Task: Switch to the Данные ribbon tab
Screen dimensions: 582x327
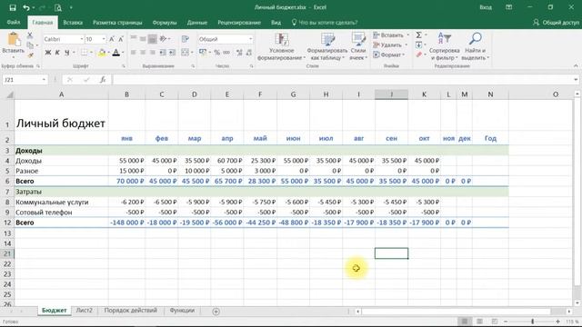Action: coord(197,22)
